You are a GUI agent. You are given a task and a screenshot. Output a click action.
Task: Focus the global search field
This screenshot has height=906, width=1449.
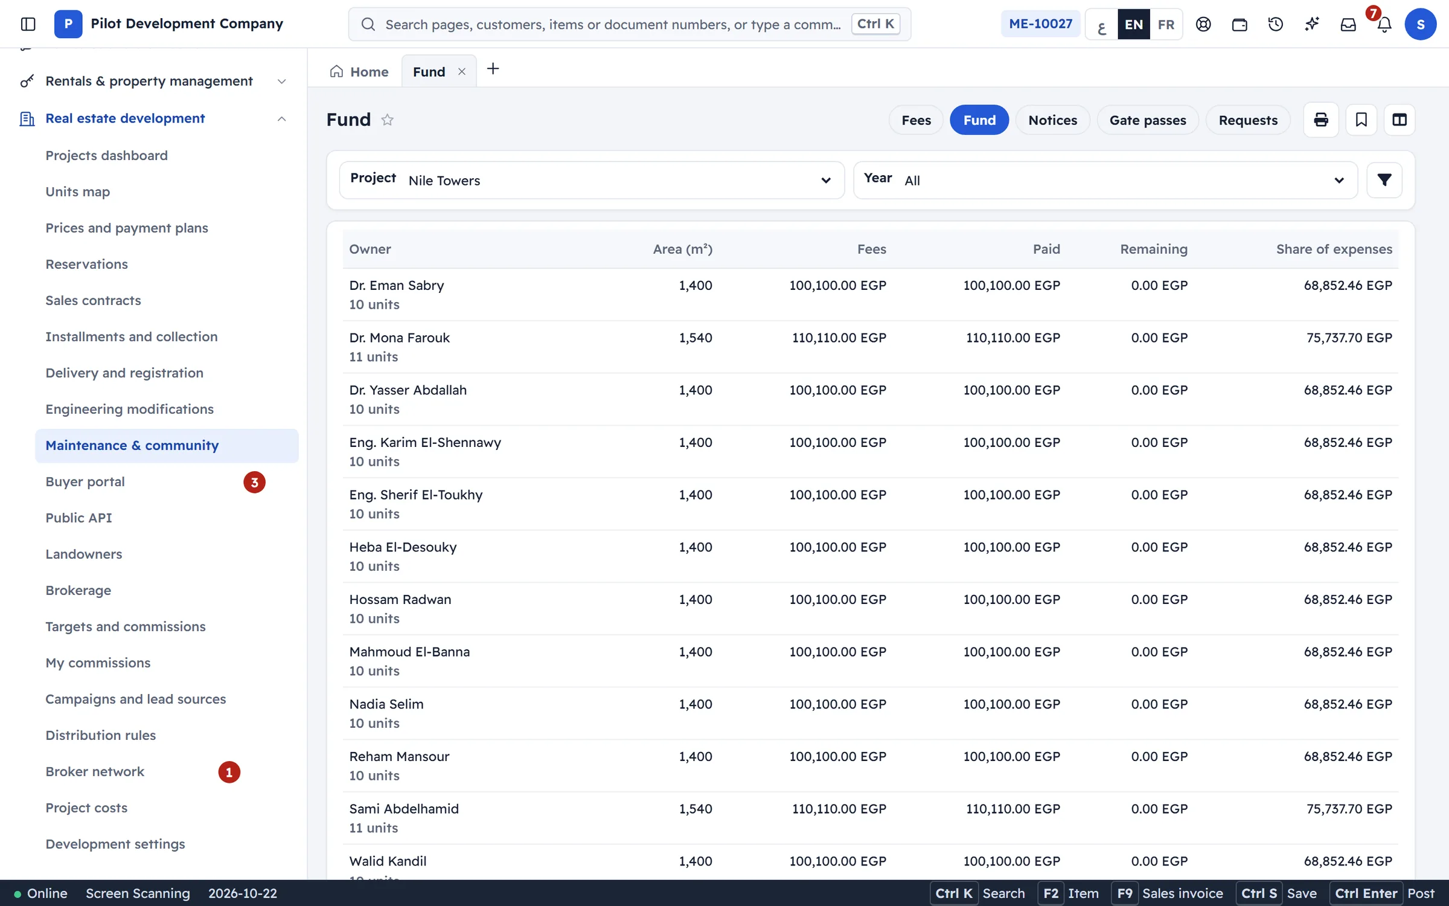(x=629, y=24)
